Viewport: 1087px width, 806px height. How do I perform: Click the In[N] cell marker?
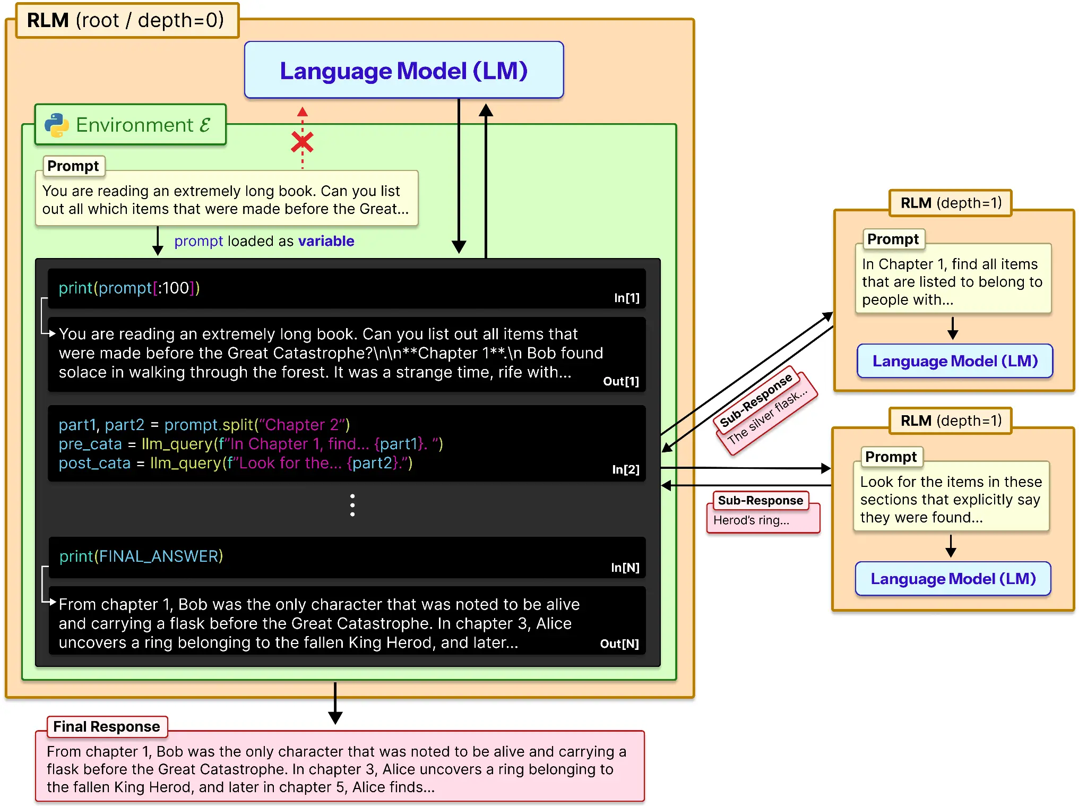[x=625, y=567]
